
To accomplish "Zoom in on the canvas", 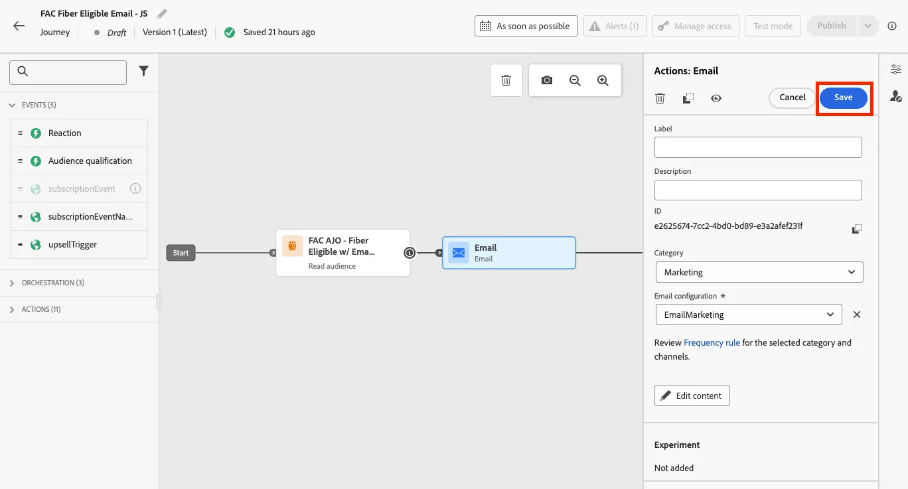I will pos(603,80).
